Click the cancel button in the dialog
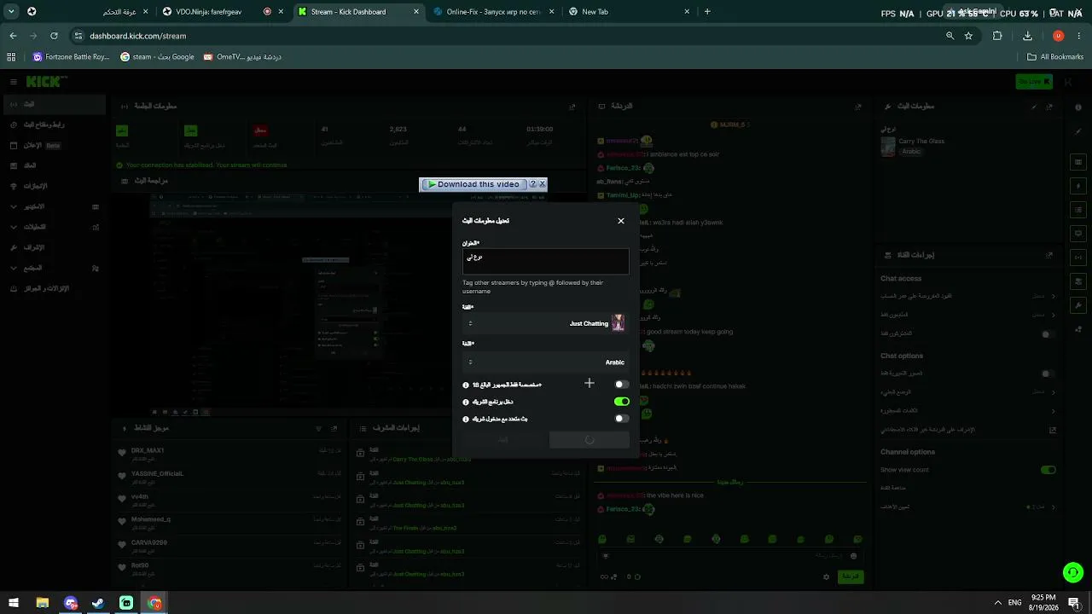This screenshot has width=1092, height=614. click(503, 439)
